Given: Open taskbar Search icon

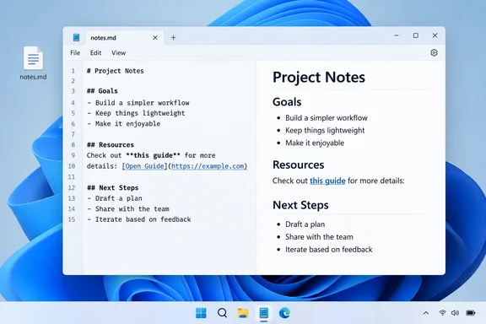Looking at the screenshot, I should tap(222, 313).
